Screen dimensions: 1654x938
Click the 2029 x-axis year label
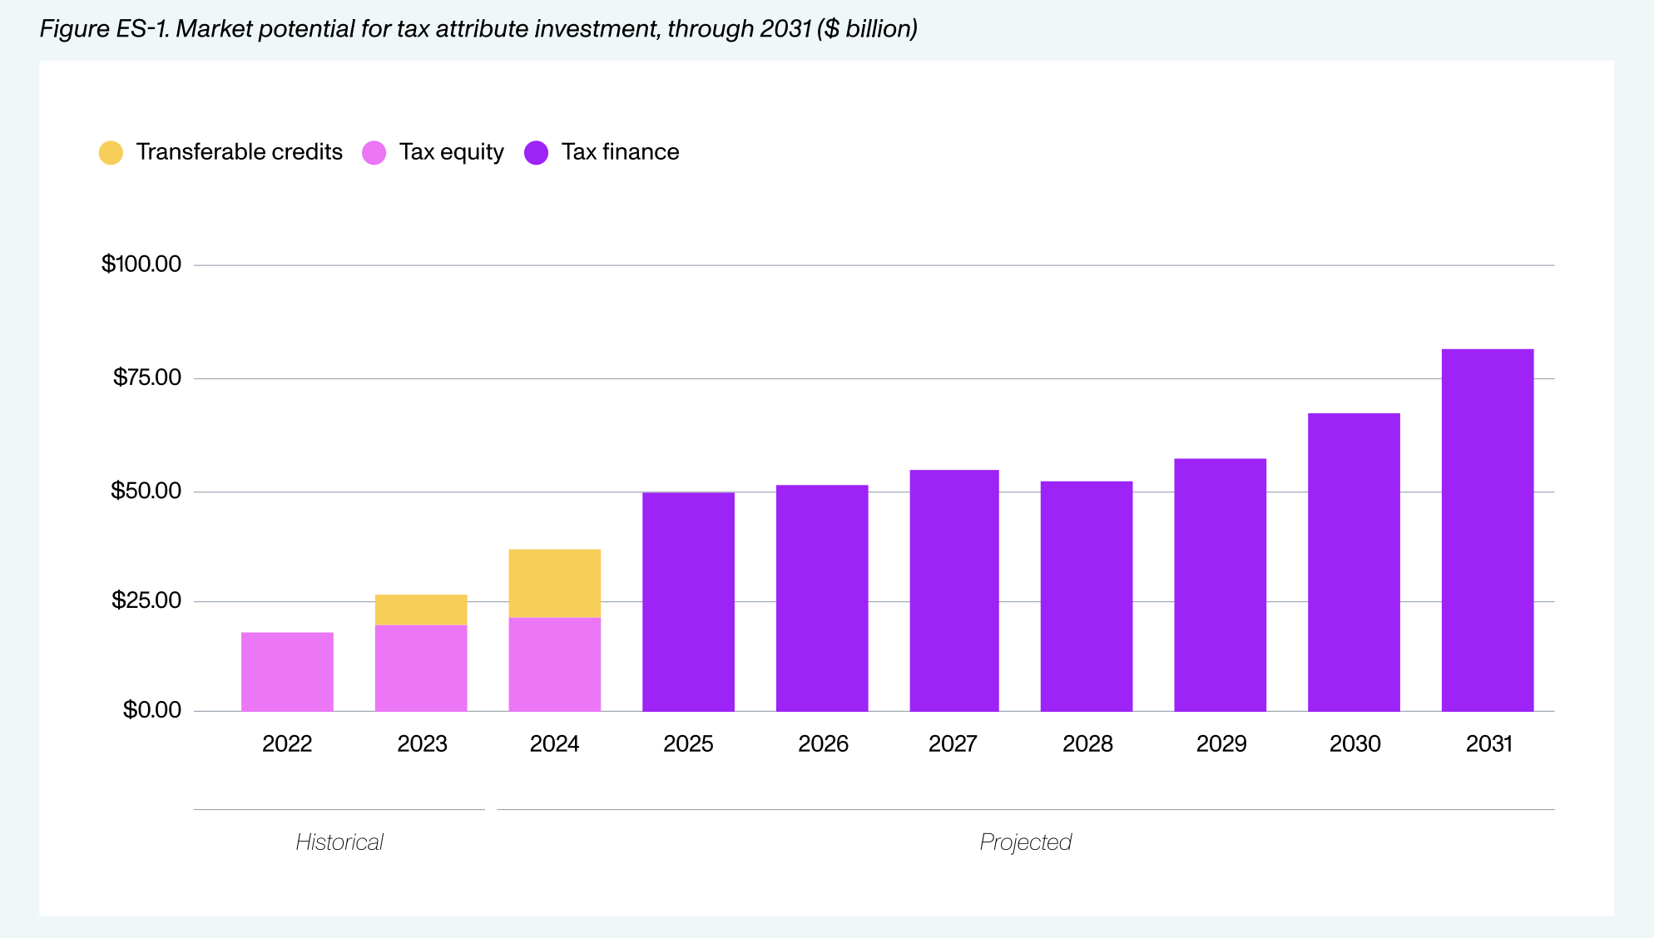pos(1221,743)
